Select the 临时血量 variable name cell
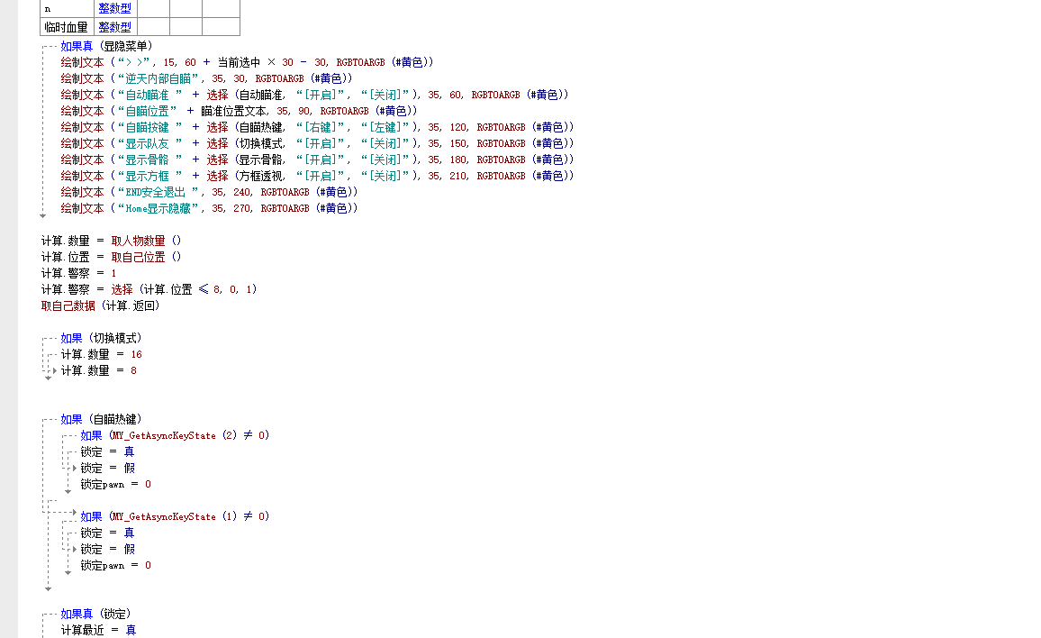Screen dimensions: 1041x638 67,27
